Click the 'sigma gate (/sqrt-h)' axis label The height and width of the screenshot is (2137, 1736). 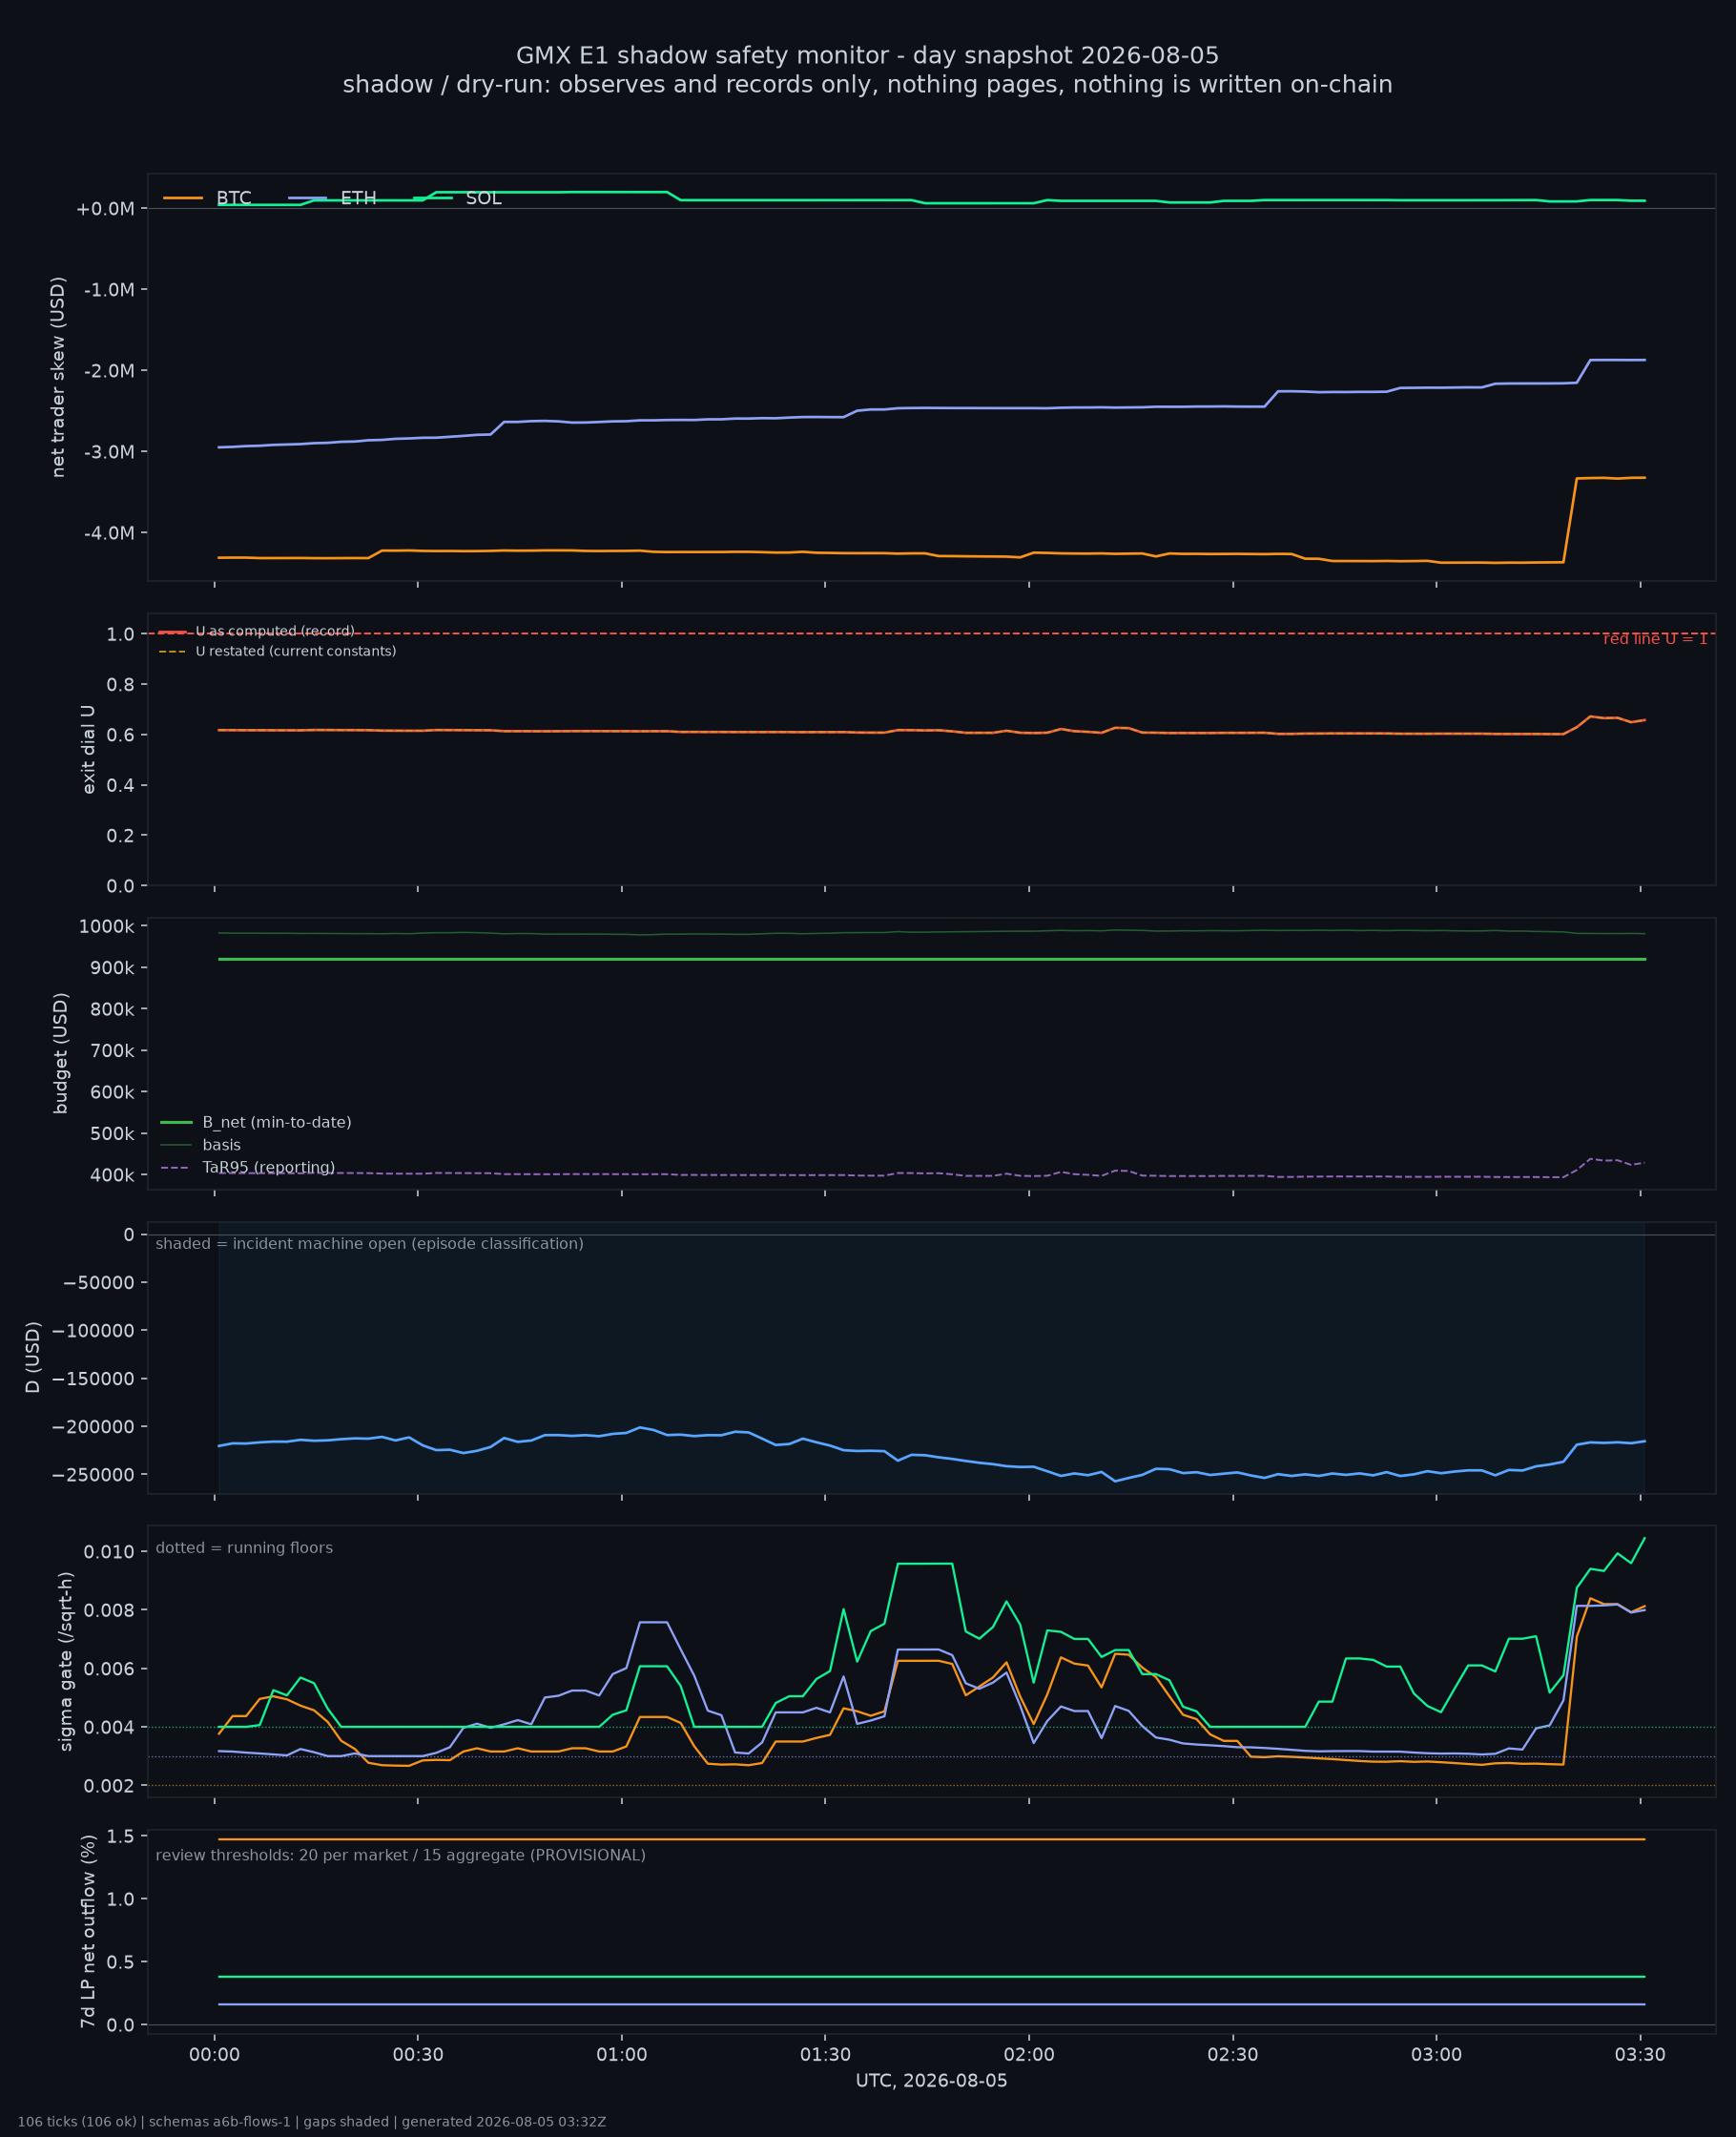click(66, 1661)
